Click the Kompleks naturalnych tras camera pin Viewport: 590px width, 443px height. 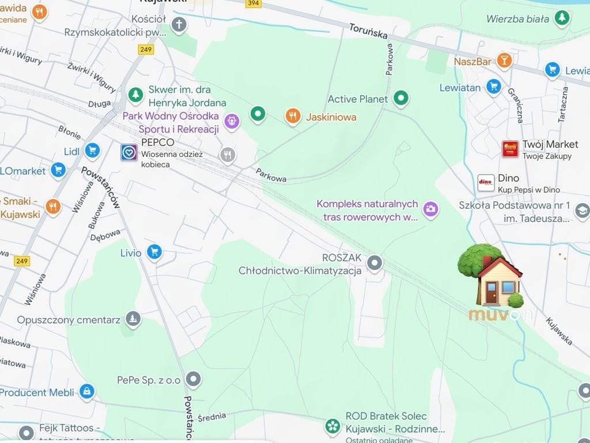pyautogui.click(x=431, y=209)
